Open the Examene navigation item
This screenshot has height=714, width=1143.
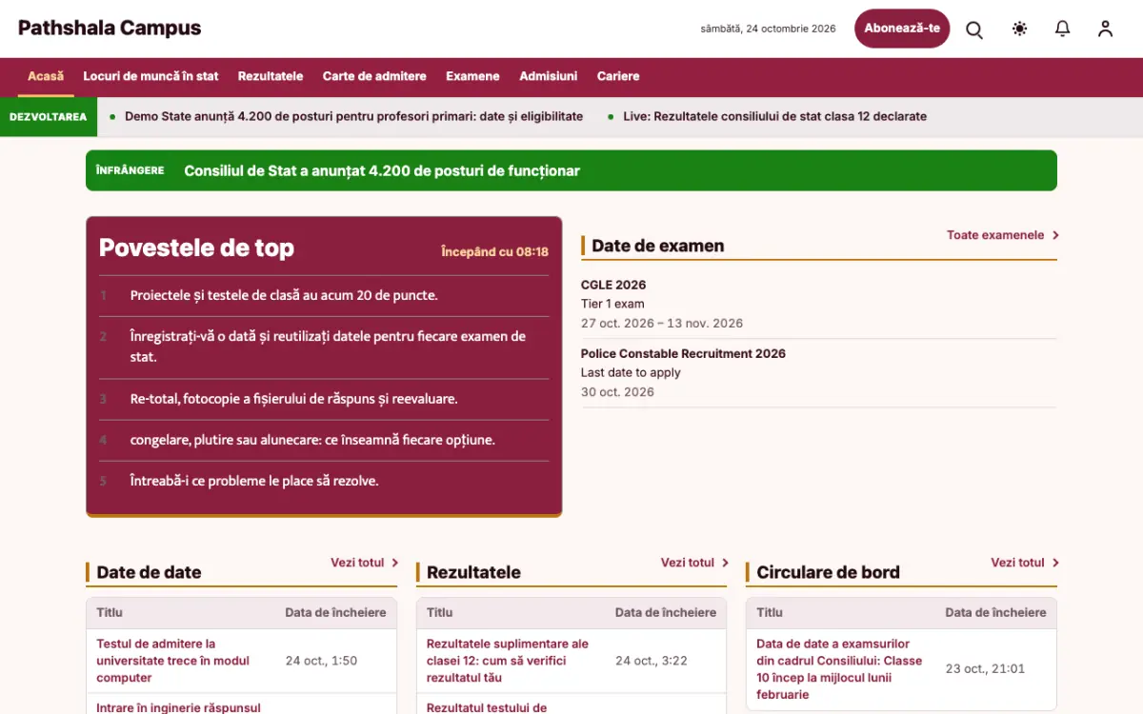(x=472, y=76)
